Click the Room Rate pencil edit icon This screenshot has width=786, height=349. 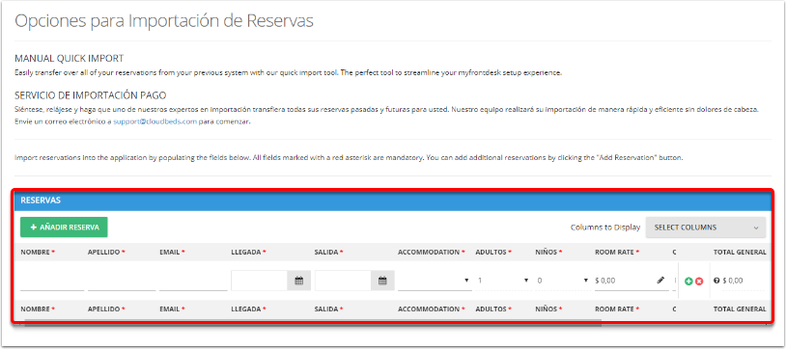pos(660,281)
